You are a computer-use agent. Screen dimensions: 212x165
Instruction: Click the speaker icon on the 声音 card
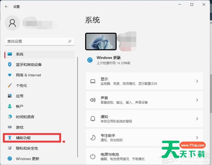[93, 100]
